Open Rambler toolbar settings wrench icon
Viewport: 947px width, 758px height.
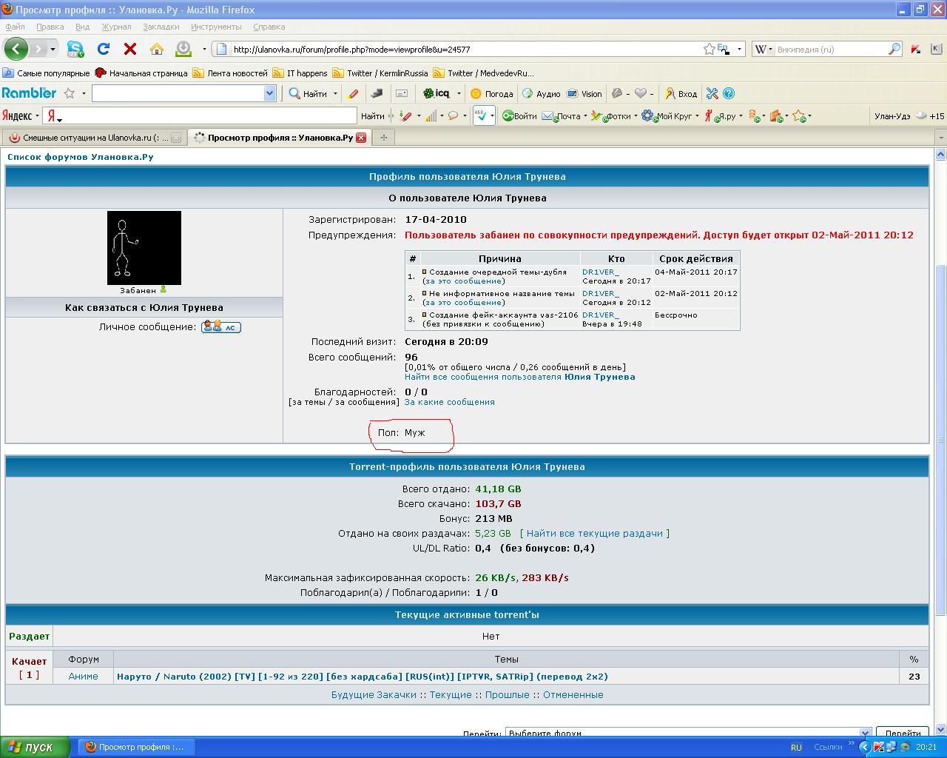click(x=712, y=93)
